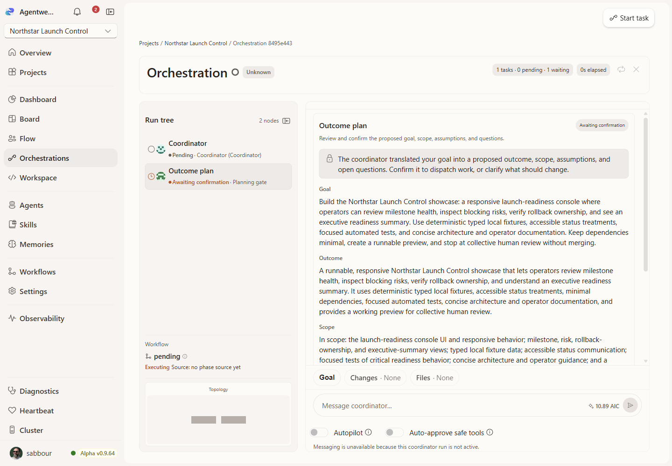Image resolution: width=672 pixels, height=466 pixels.
Task: Click the Settings gear icon
Action: (x=12, y=291)
